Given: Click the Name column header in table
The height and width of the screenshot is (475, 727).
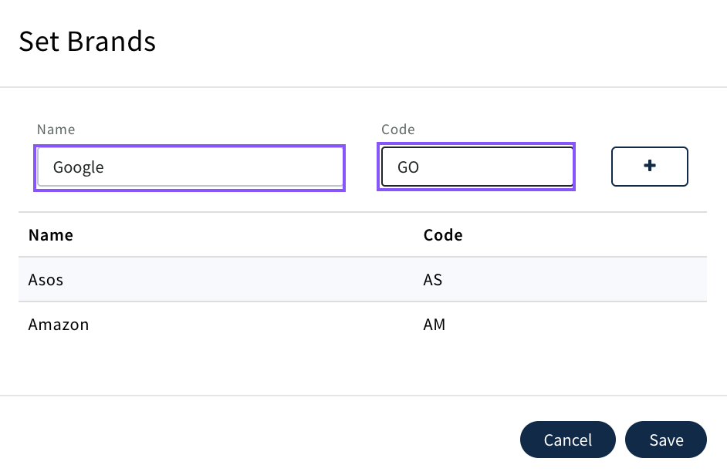Looking at the screenshot, I should coord(51,235).
